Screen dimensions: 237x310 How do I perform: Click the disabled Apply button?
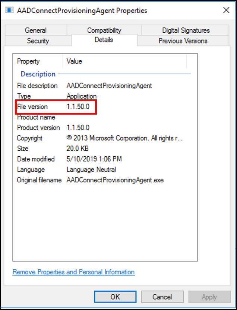pos(209,297)
